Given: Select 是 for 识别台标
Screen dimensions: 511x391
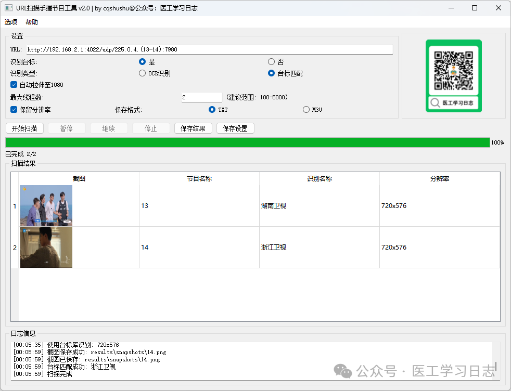Looking at the screenshot, I should (143, 62).
